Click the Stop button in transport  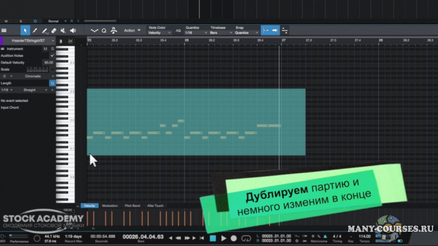click(212, 238)
